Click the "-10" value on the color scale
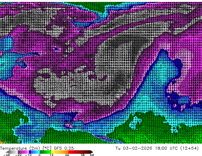 [x=28, y=155]
